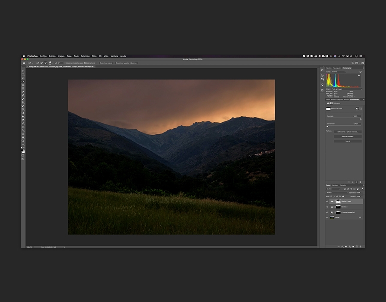The height and width of the screenshot is (302, 386).
Task: Hide the Fondo layer with eye icon
Action: [327, 217]
